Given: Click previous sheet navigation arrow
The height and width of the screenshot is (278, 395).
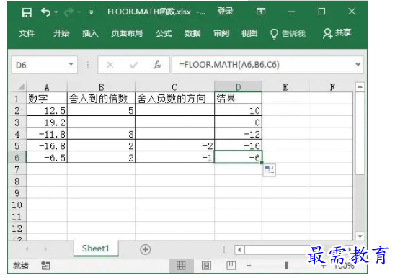Looking at the screenshot, I should click(27, 249).
